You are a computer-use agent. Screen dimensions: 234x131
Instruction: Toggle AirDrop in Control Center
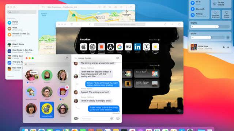(x=193, y=15)
